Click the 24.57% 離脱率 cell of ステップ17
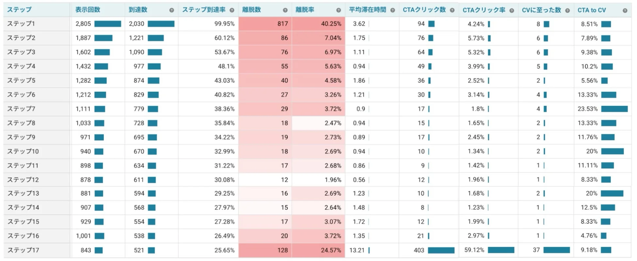This screenshot has width=637, height=261. click(318, 250)
